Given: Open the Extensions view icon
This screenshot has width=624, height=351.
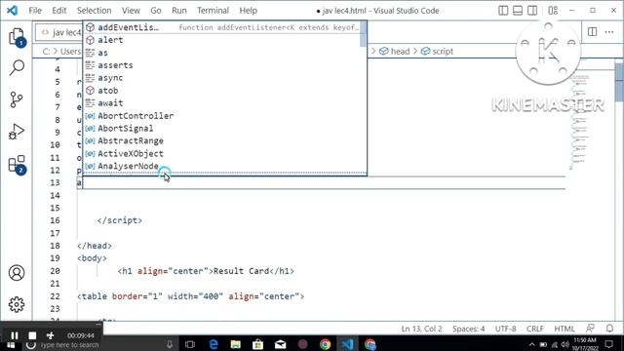Looking at the screenshot, I should coord(17,164).
